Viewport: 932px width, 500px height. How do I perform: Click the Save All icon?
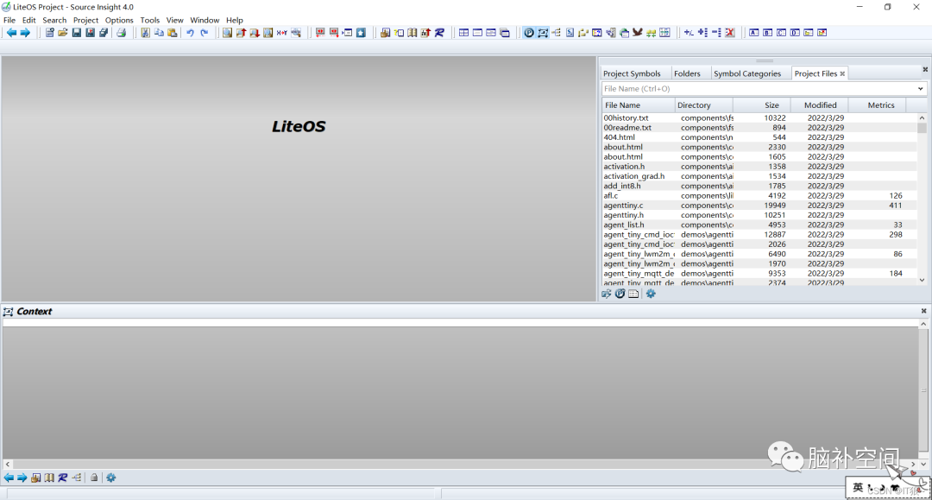[104, 33]
